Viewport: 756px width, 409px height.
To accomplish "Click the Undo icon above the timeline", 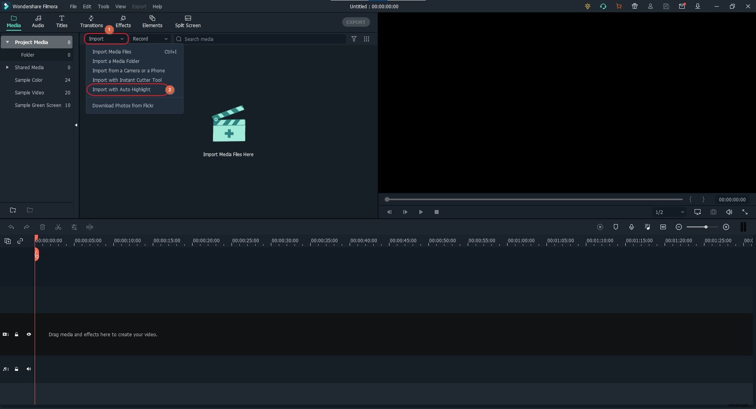I will 11,227.
